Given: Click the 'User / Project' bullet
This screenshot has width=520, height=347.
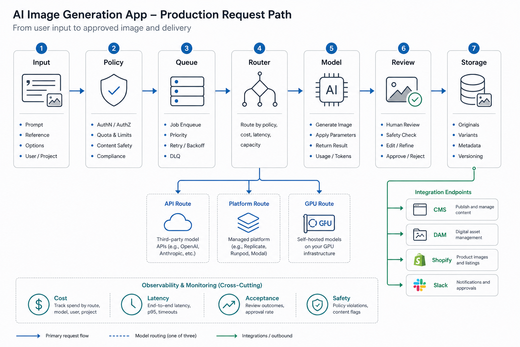Looking at the screenshot, I should (41, 156).
